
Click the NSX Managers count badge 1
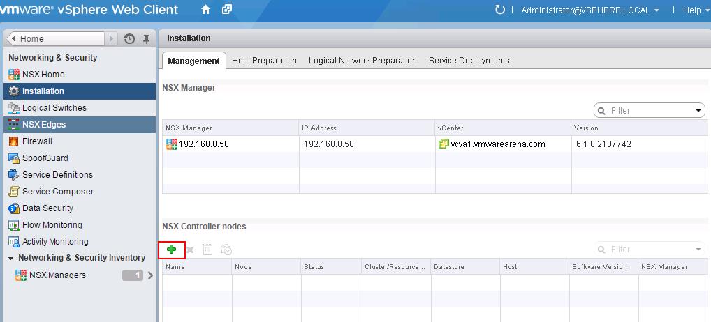tap(133, 275)
